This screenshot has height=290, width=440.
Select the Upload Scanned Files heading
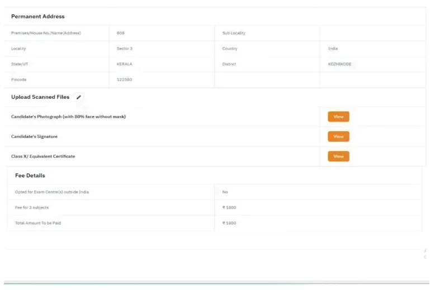coord(40,97)
